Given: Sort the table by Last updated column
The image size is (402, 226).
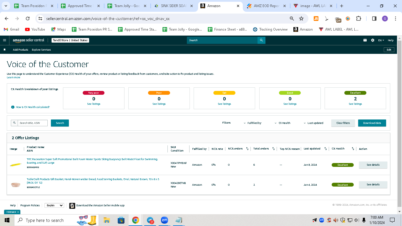Looking at the screenshot, I should click(x=325, y=149).
